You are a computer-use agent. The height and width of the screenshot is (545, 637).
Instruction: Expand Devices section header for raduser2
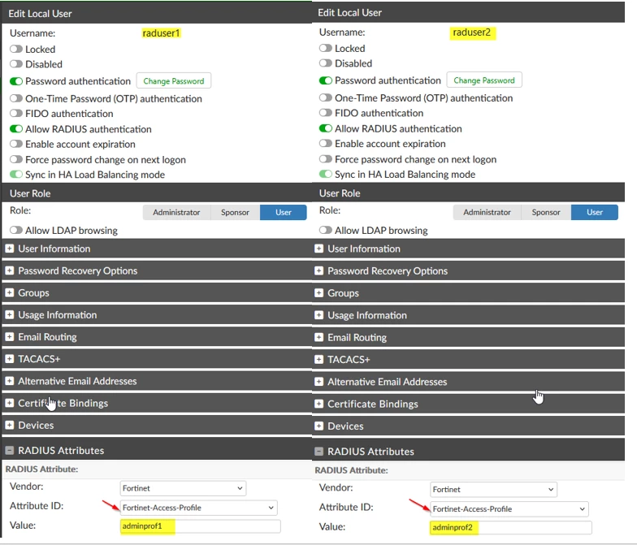(x=468, y=426)
